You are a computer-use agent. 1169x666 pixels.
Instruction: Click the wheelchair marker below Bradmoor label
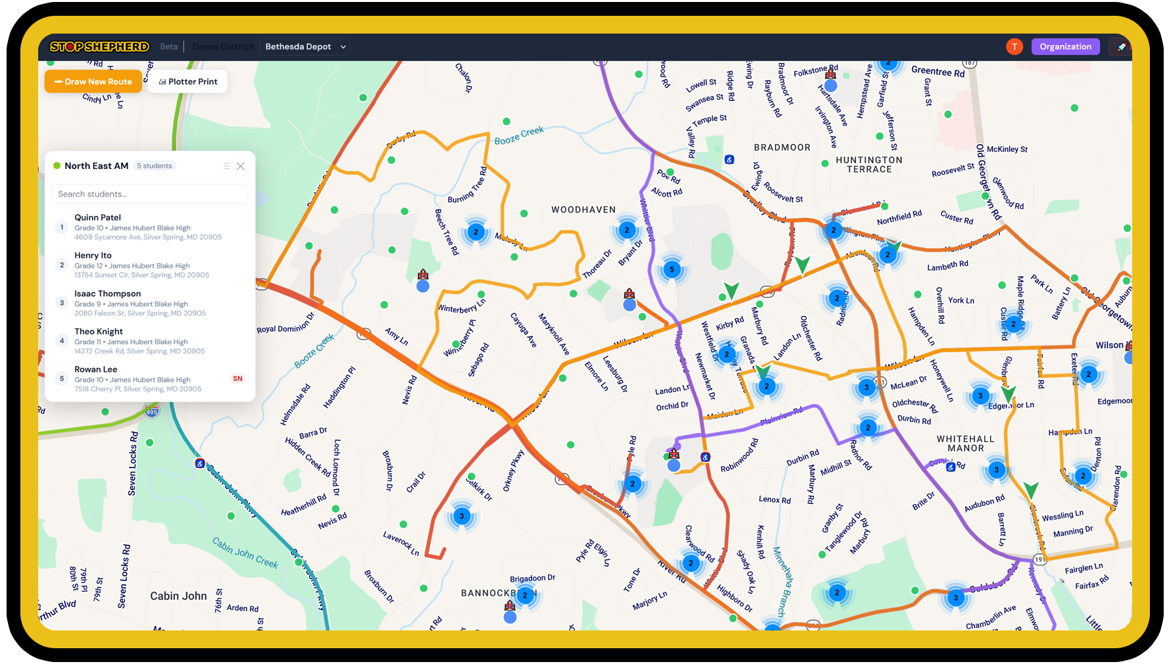(729, 159)
